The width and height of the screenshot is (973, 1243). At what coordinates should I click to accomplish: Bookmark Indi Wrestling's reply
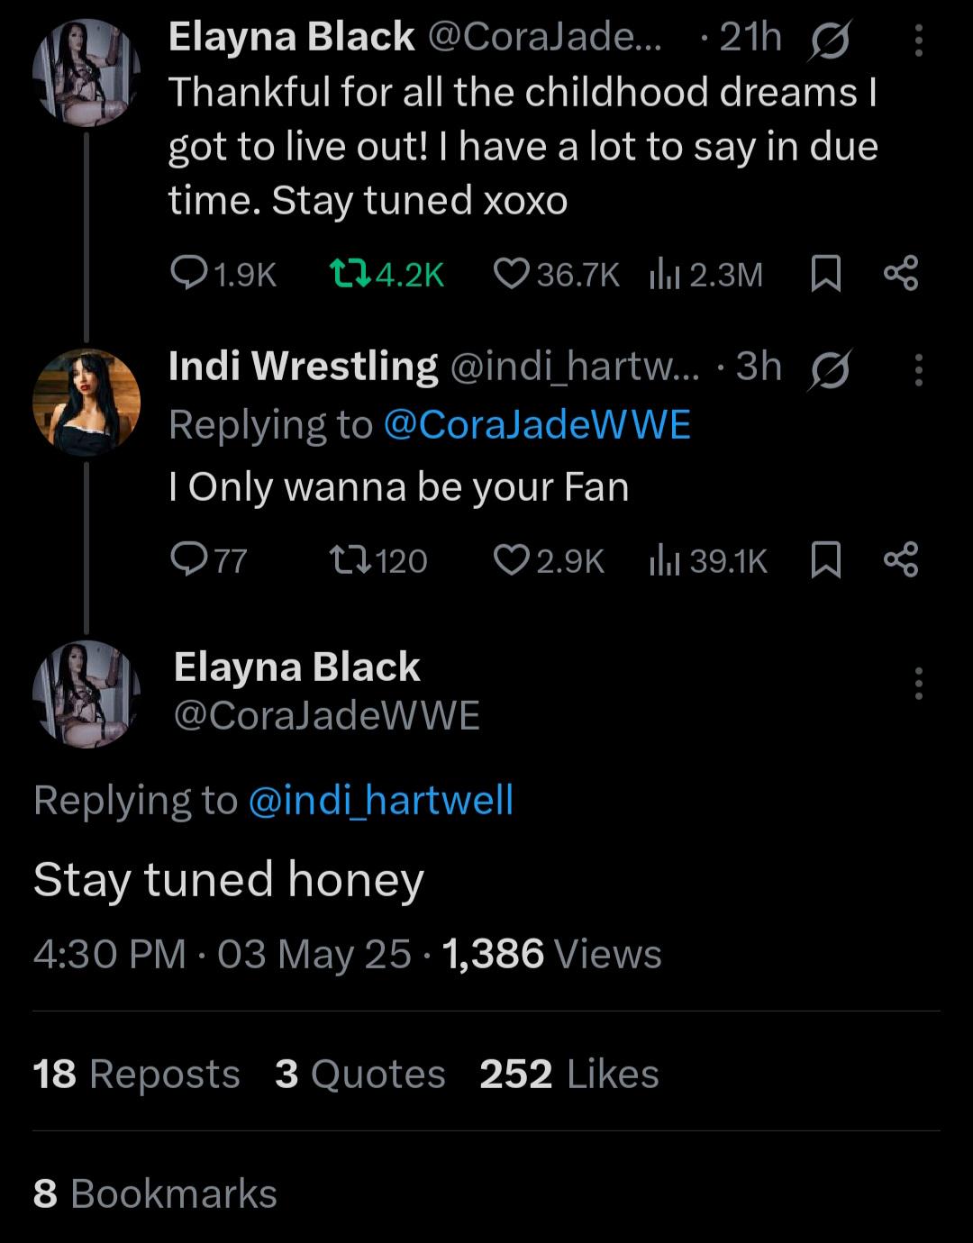point(826,560)
